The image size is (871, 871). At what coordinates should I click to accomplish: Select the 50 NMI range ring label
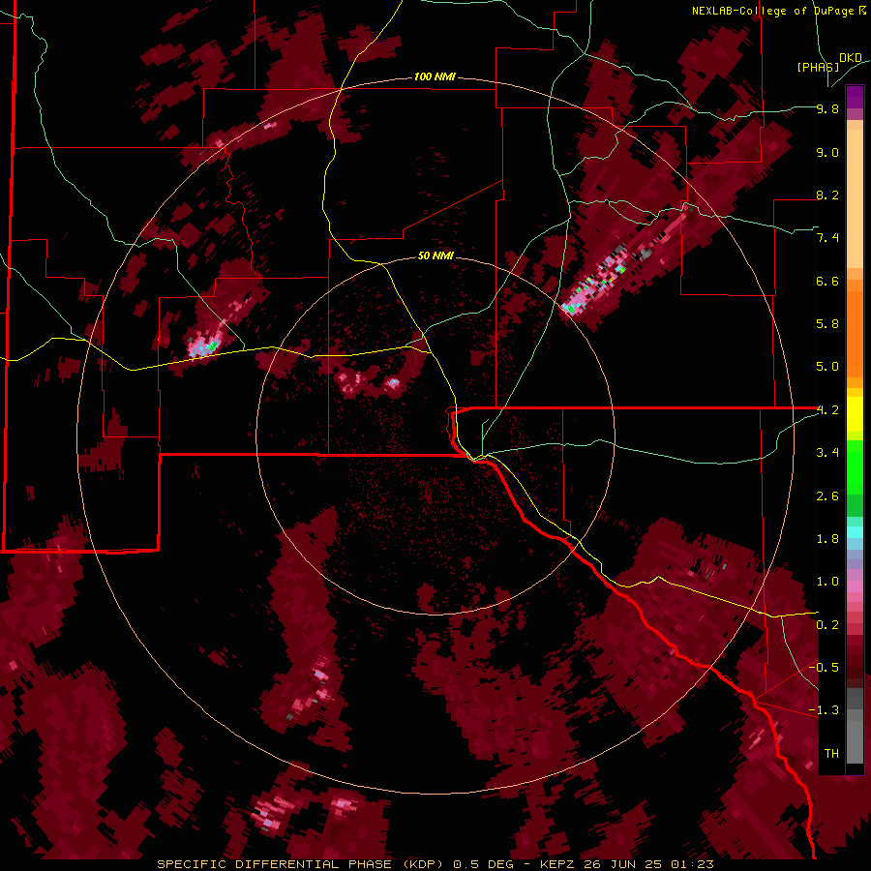pyautogui.click(x=436, y=255)
